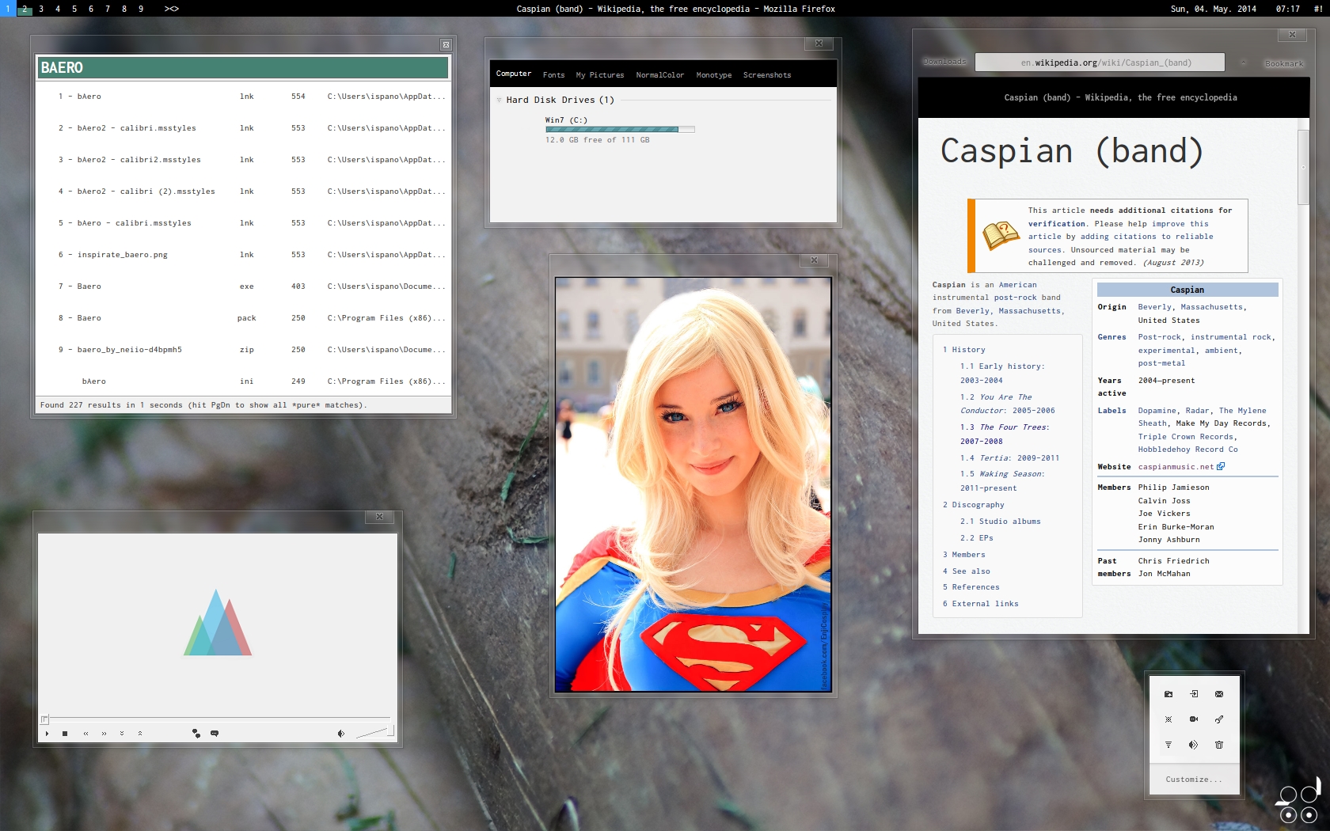Switch to workspace 2 in the top bar

tap(25, 9)
